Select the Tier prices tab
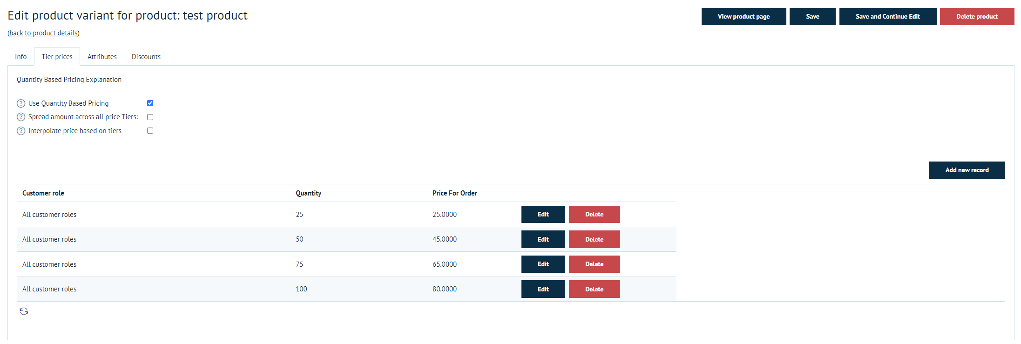This screenshot has width=1021, height=344. (57, 57)
